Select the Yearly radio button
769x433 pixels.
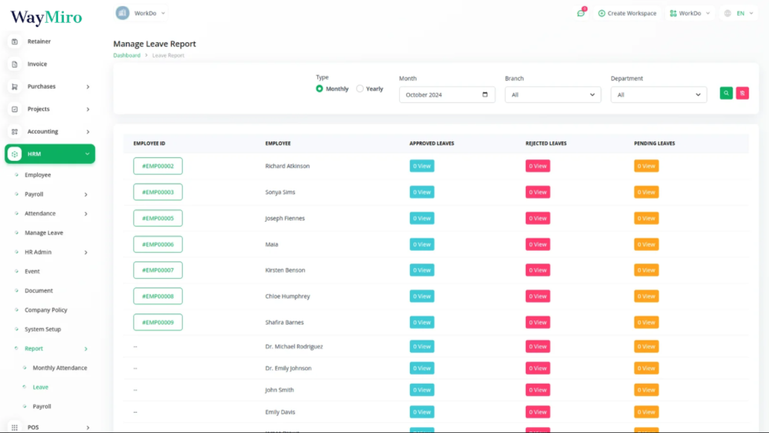pyautogui.click(x=360, y=89)
